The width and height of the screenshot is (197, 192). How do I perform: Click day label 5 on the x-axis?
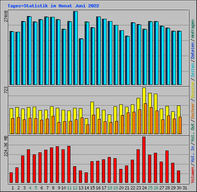(x=36, y=188)
